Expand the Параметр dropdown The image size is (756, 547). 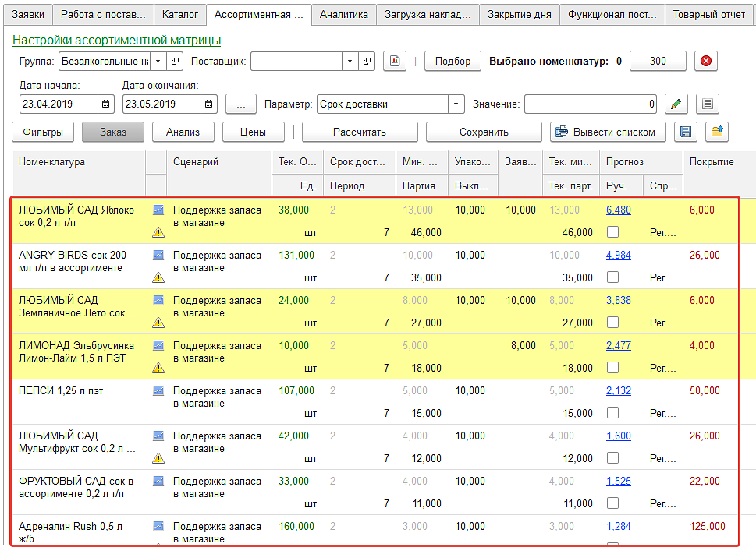pyautogui.click(x=456, y=104)
